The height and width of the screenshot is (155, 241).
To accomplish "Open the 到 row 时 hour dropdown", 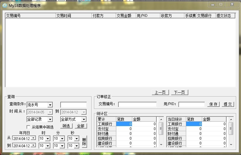I will (x=48, y=146).
